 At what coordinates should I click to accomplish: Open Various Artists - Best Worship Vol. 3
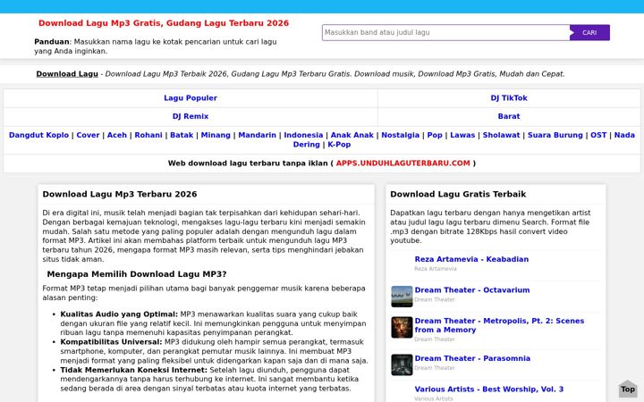[x=488, y=389]
